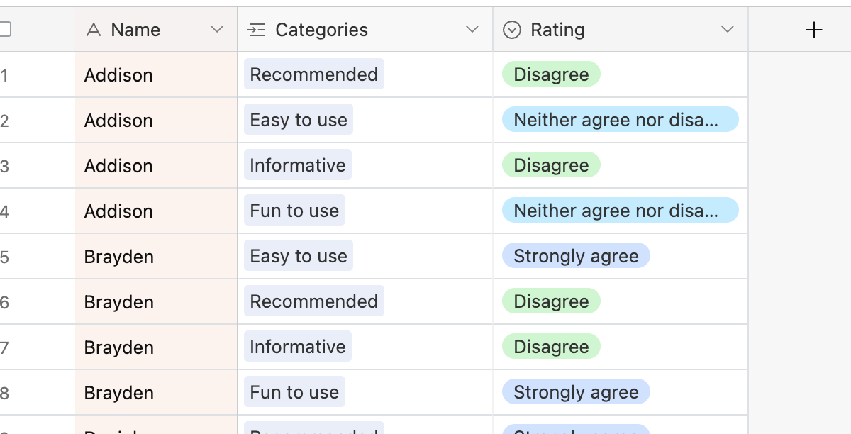The width and height of the screenshot is (851, 434).
Task: Click the plus icon to add field
Action: coord(814,30)
